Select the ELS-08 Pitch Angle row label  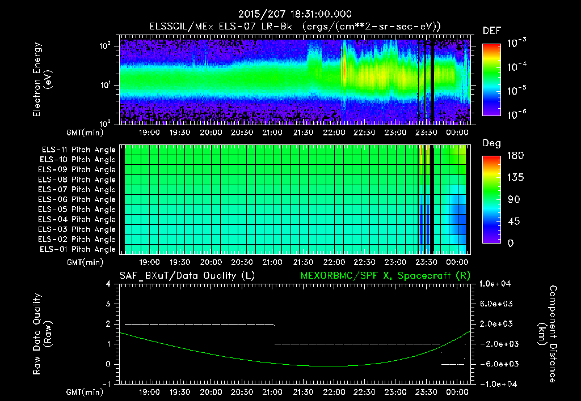tap(77, 180)
